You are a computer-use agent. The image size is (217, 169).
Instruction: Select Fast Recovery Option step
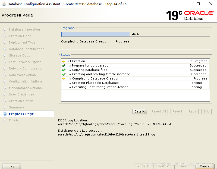pyautogui.click(x=25, y=62)
